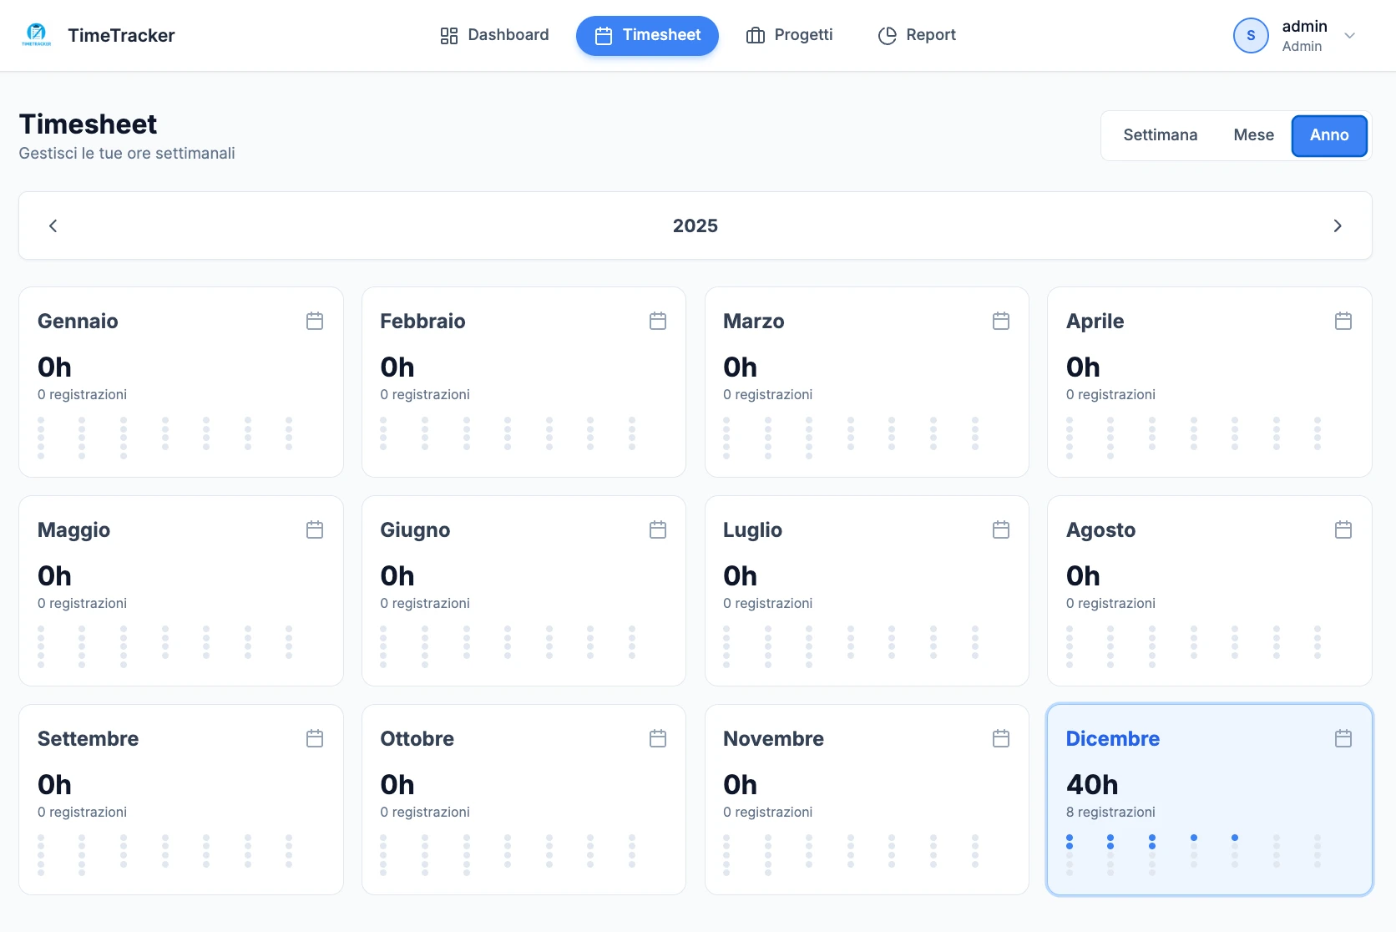Image resolution: width=1396 pixels, height=932 pixels.
Task: Open the Dashboard nav item
Action: 494,35
